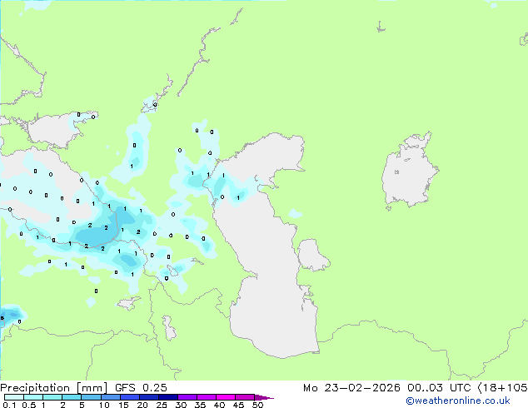
Task: Click the '10' legend scale label
Action: click(x=104, y=405)
